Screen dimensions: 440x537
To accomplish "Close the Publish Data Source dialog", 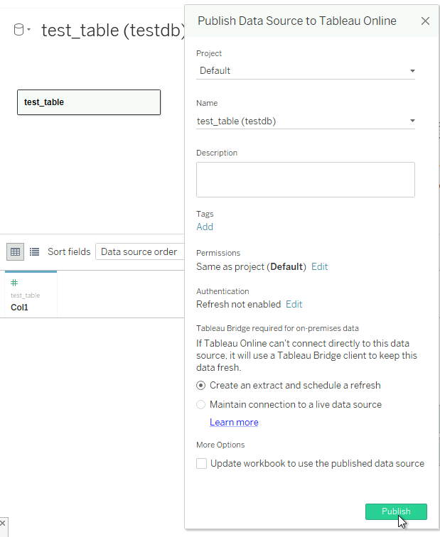I will pyautogui.click(x=425, y=21).
